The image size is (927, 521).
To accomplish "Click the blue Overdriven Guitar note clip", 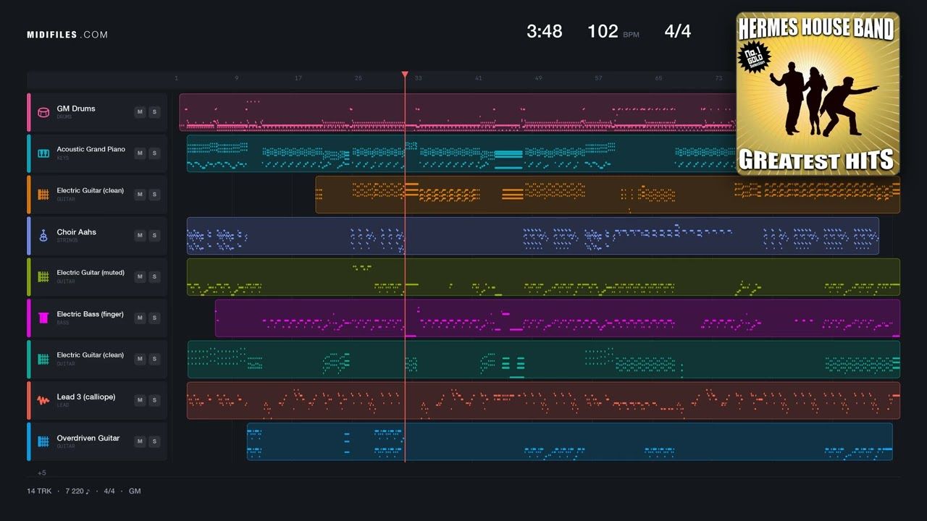I will click(570, 441).
